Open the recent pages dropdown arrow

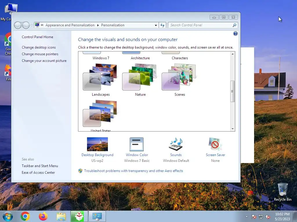(x=32, y=25)
